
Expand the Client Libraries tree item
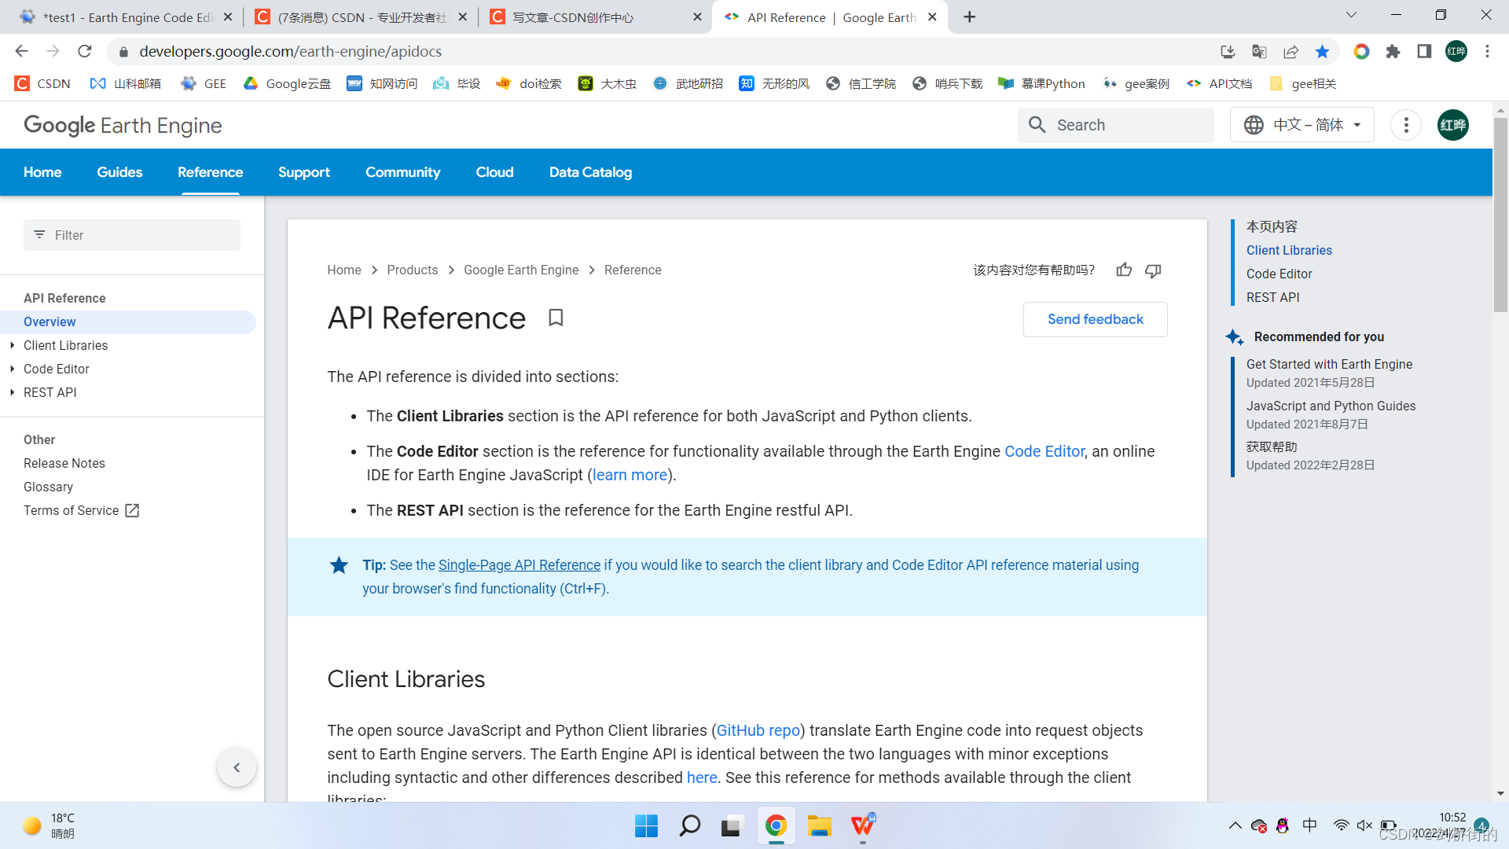pos(13,345)
